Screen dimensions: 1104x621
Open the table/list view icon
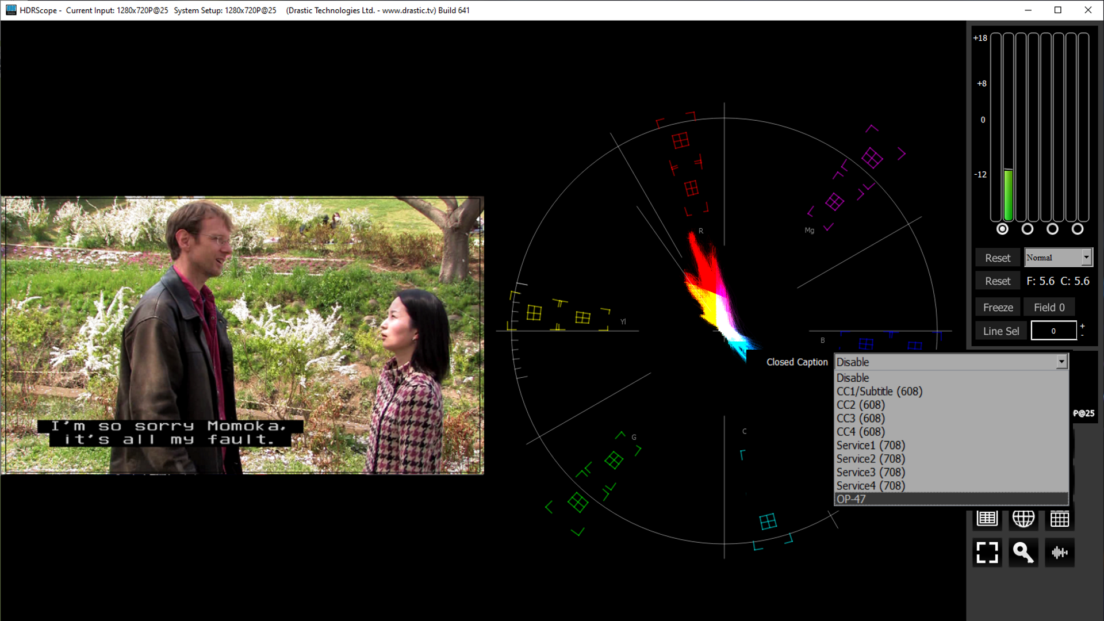click(x=987, y=519)
